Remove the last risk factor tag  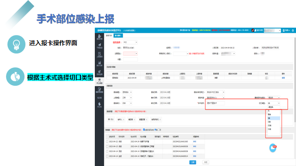point(160,119)
